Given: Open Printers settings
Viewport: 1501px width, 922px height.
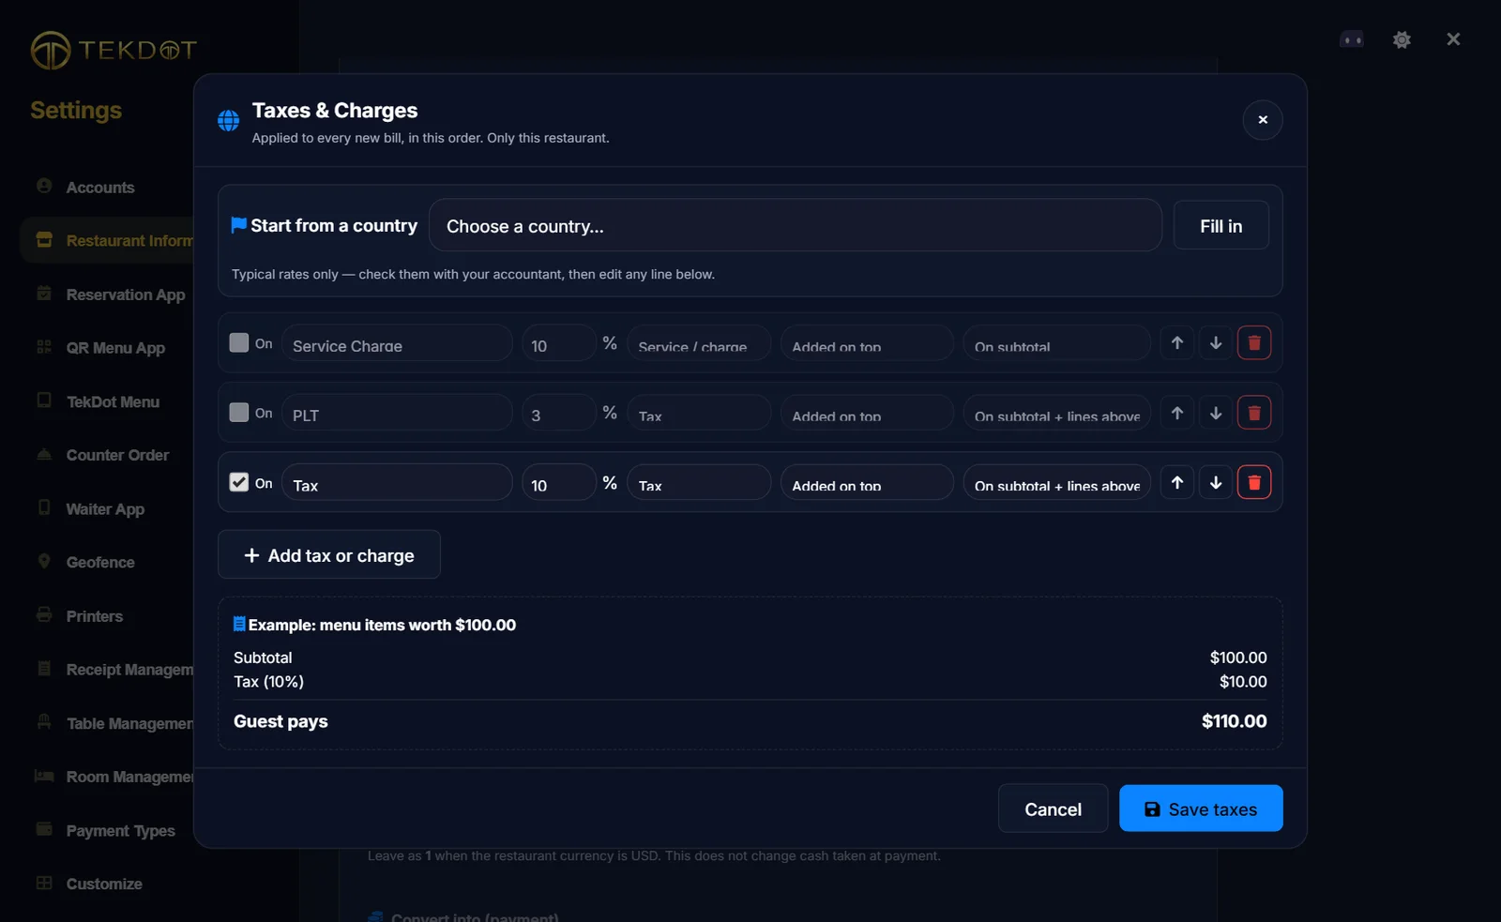Looking at the screenshot, I should coord(95,616).
